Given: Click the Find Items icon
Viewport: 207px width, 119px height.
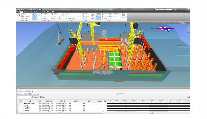Looking at the screenshot, I should click(x=52, y=14).
